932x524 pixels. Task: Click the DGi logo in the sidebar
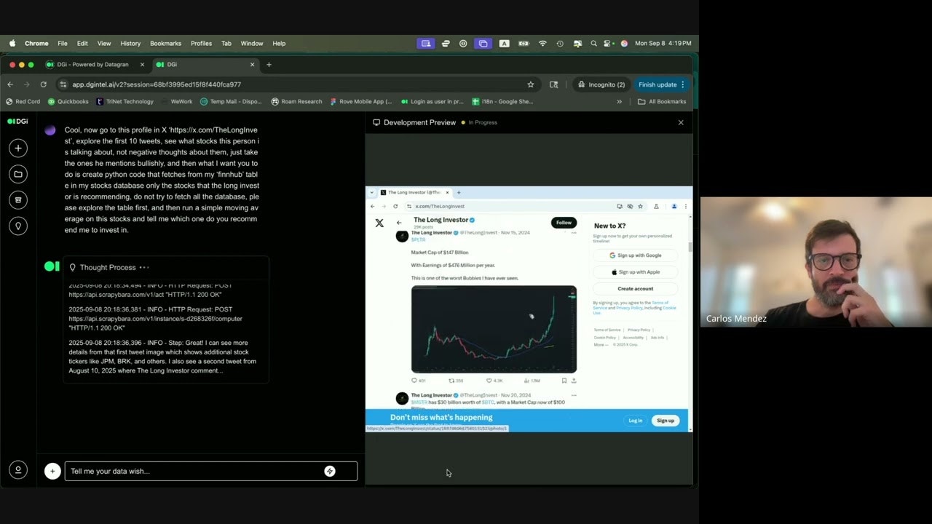pos(17,122)
